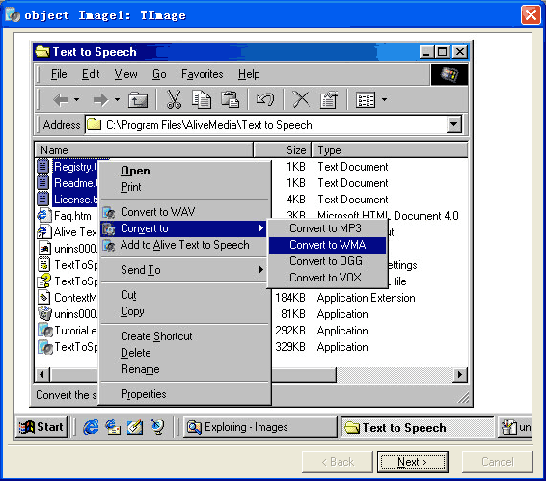This screenshot has height=481, width=546.
Task: Click the horizontal scrollbar left arrow
Action: (42, 375)
